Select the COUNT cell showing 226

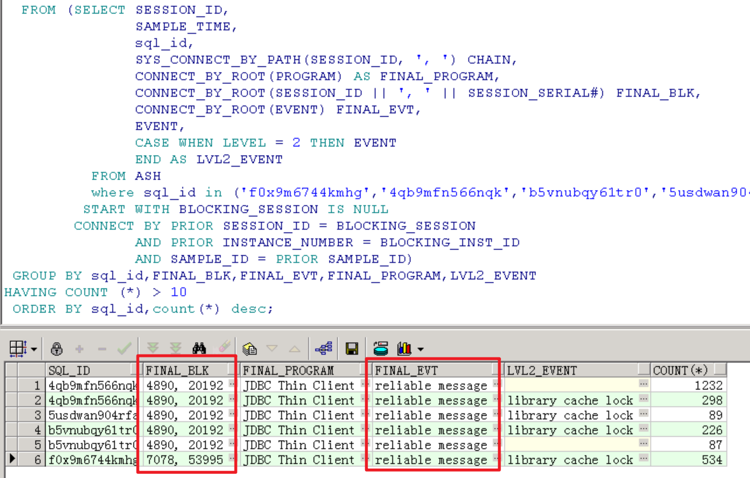689,430
